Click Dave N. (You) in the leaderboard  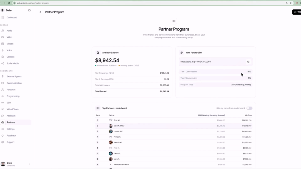tap(119, 126)
